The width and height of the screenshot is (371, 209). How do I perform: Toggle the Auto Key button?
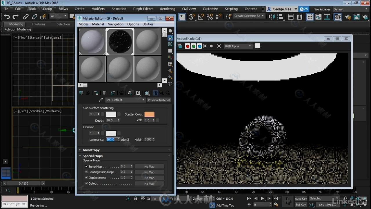(301, 199)
